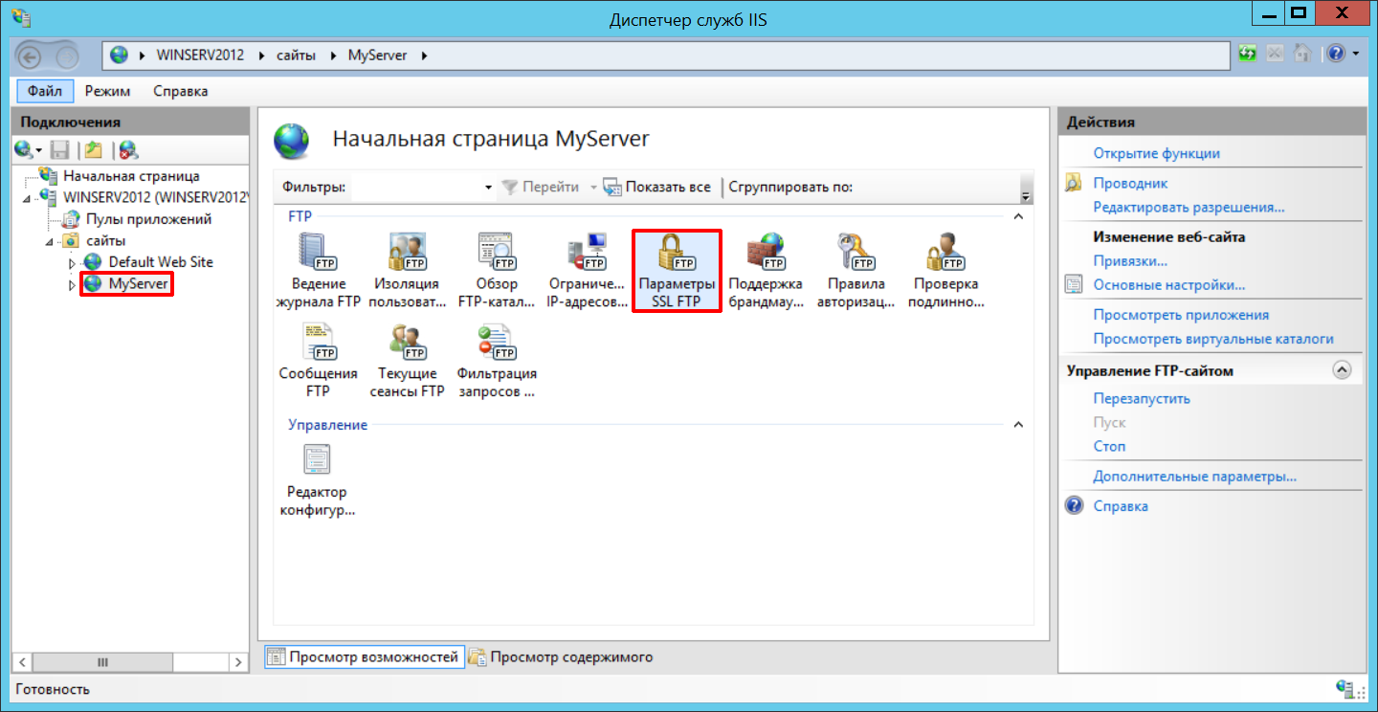Select Пулы приложений tree item
This screenshot has height=712, width=1378.
click(x=148, y=219)
